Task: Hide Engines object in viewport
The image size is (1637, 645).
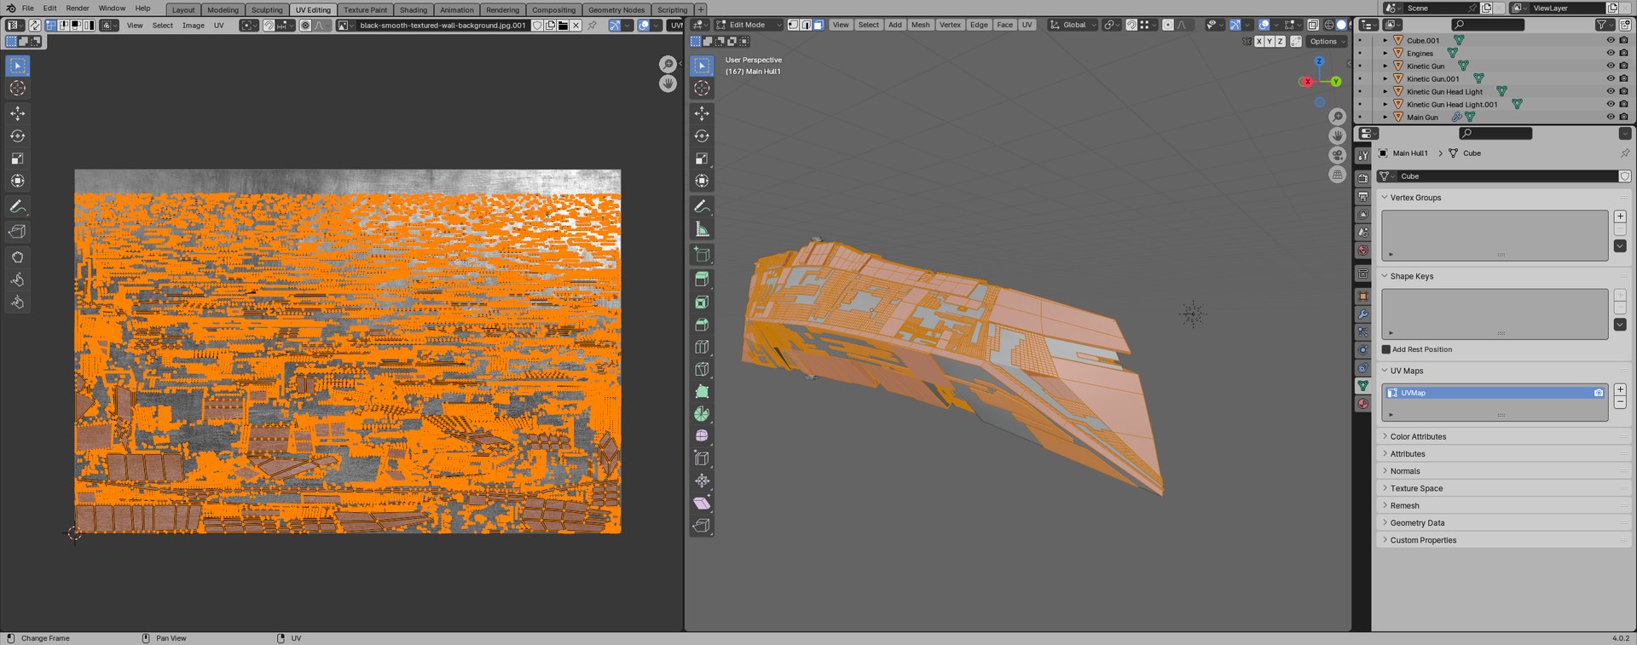Action: [x=1611, y=53]
